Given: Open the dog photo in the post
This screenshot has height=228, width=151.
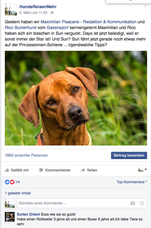Looking at the screenshot, I should (x=76, y=98).
